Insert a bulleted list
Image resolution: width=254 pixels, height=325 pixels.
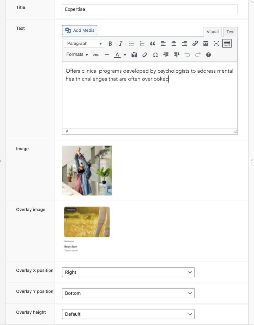point(132,44)
